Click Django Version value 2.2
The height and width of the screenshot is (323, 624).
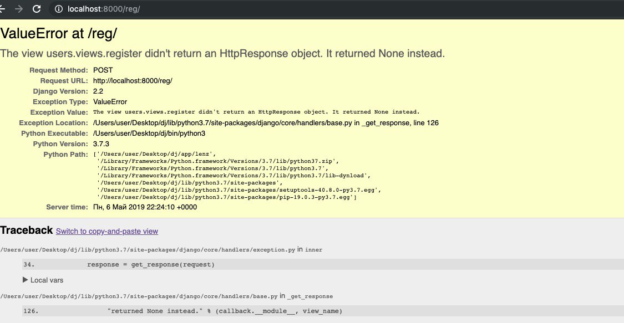[98, 91]
